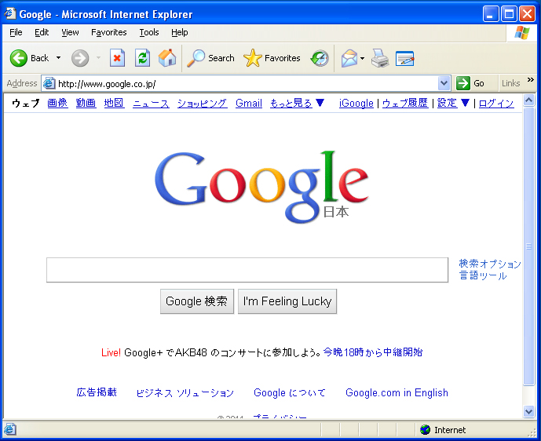Open the Search pane magnifier icon
This screenshot has height=441, width=541.
[x=196, y=58]
